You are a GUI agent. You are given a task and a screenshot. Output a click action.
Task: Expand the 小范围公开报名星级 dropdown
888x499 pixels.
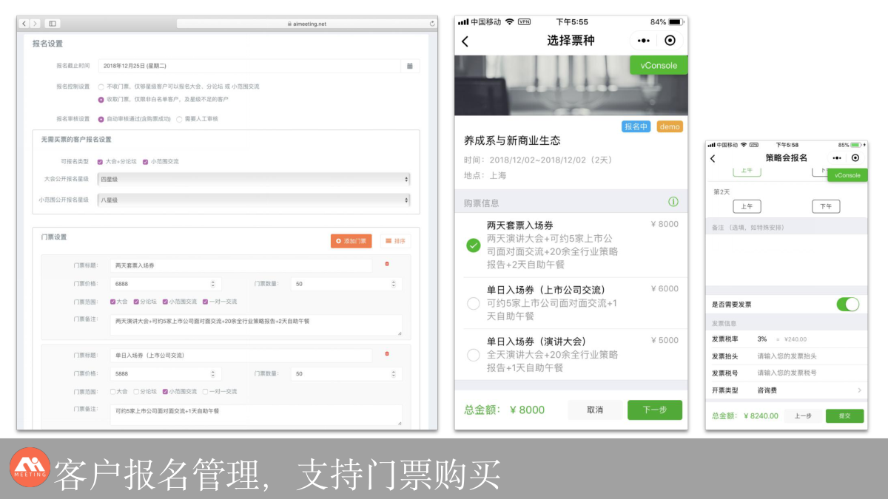tap(253, 200)
